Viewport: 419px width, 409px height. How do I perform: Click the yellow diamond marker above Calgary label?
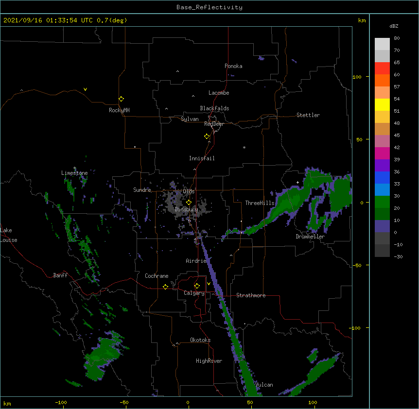click(197, 286)
